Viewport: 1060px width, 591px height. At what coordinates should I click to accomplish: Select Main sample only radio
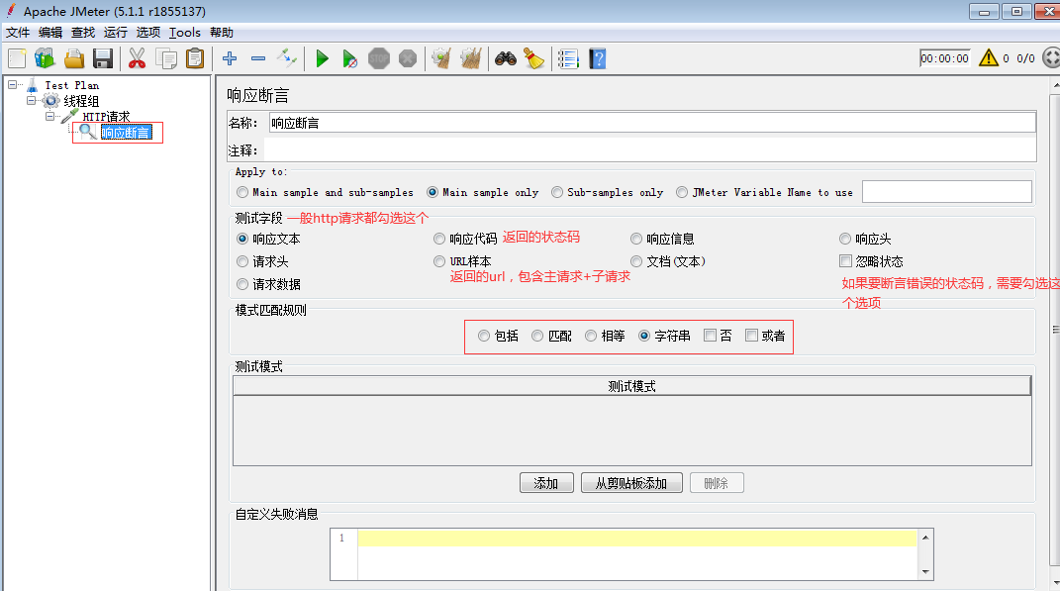point(433,193)
